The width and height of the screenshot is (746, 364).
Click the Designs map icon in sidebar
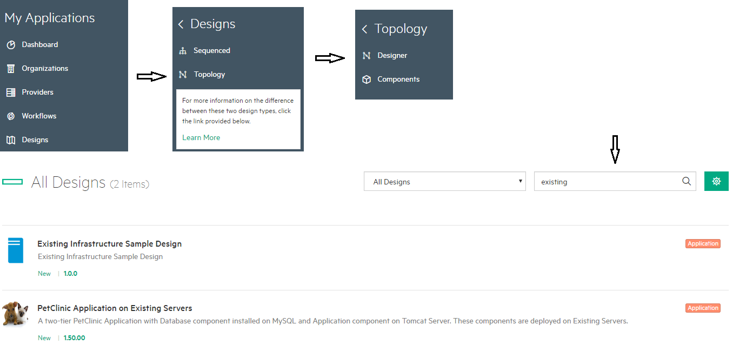click(11, 140)
